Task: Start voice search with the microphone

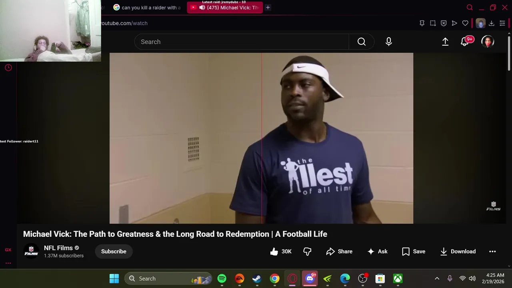Action: (389, 42)
